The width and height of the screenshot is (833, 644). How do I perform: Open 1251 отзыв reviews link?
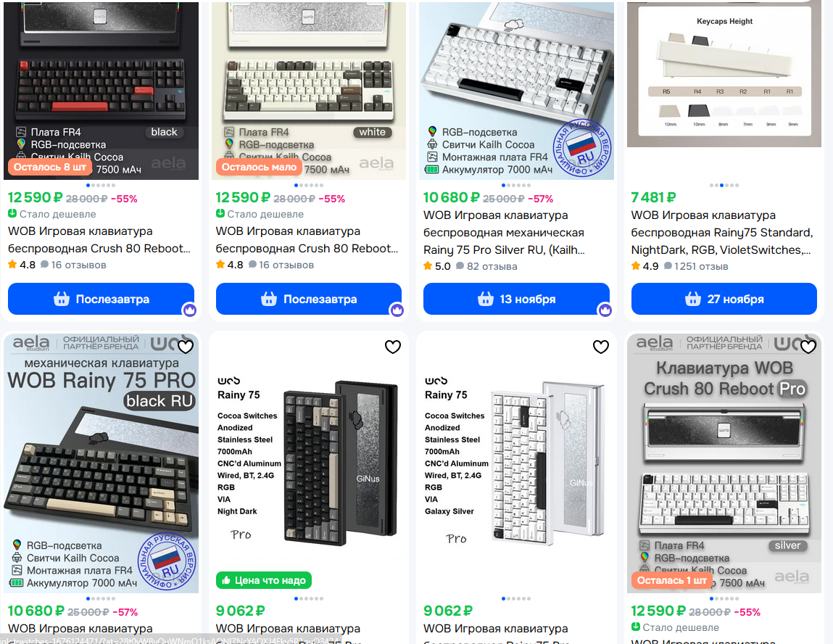(696, 266)
